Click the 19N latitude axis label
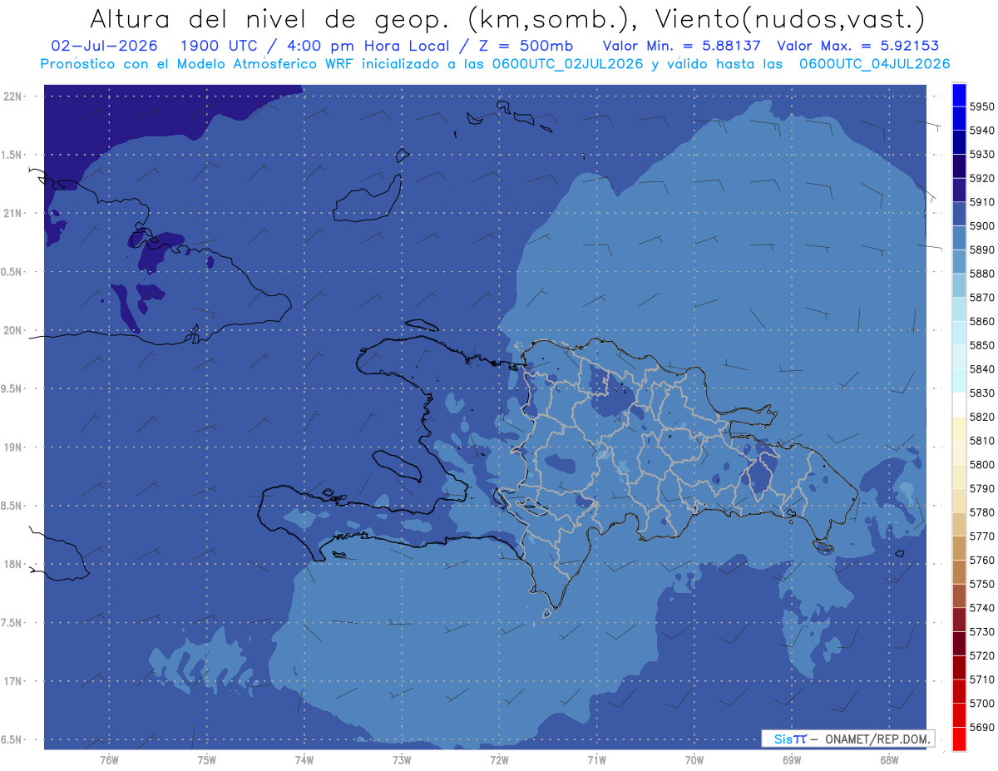 pyautogui.click(x=12, y=447)
